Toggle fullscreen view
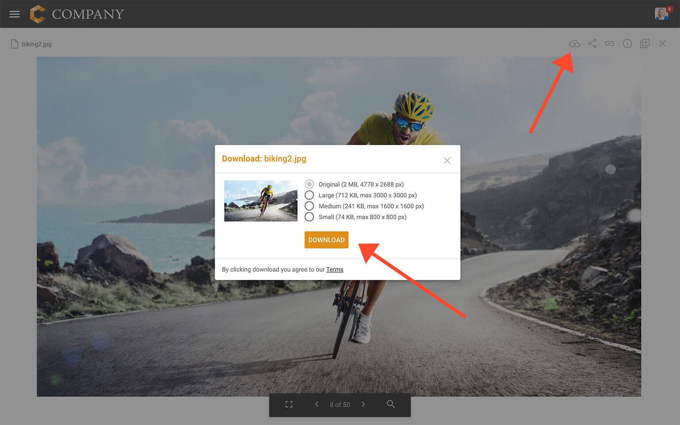The image size is (680, 425). [x=289, y=404]
